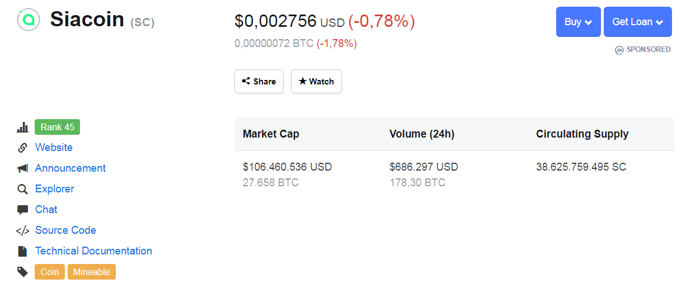Screen dimensions: 686x288
Task: Click the tag icon beside Coin
Action: [22, 272]
